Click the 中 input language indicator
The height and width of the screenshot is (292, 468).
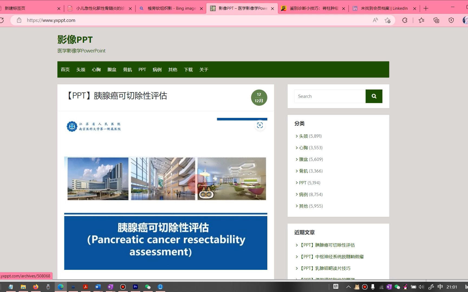point(440,287)
